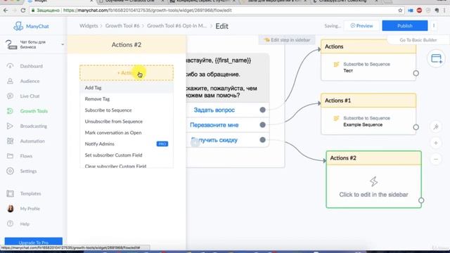Zoom in with the plus icon
This screenshot has height=253, width=450.
436,143
